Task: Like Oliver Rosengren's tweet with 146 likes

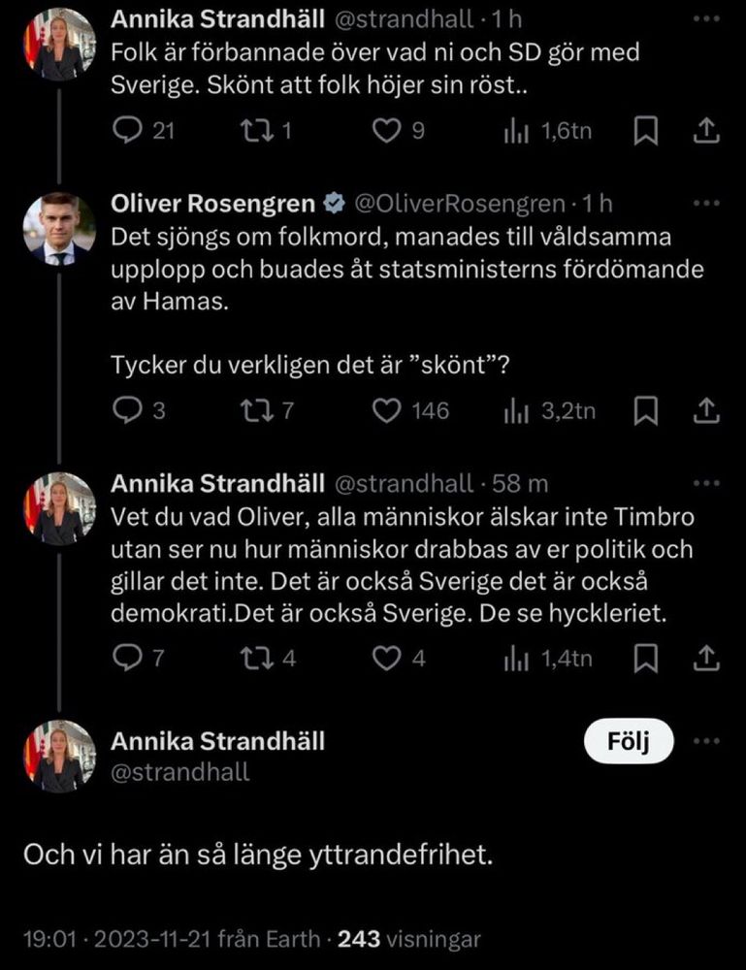Action: 388,410
